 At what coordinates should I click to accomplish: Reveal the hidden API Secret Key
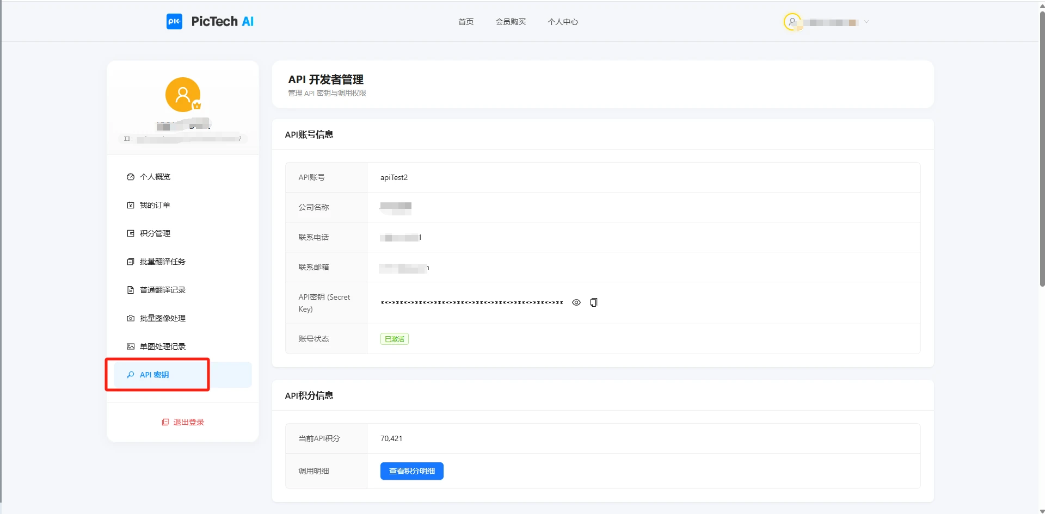(x=576, y=302)
